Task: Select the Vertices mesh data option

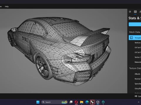Action: pyautogui.click(x=138, y=43)
